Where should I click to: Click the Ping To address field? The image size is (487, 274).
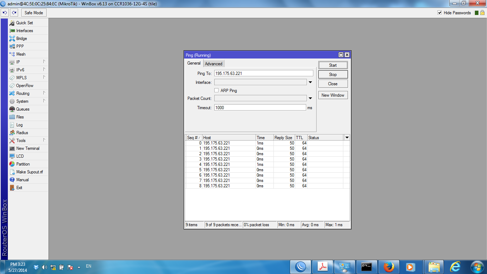pos(264,73)
